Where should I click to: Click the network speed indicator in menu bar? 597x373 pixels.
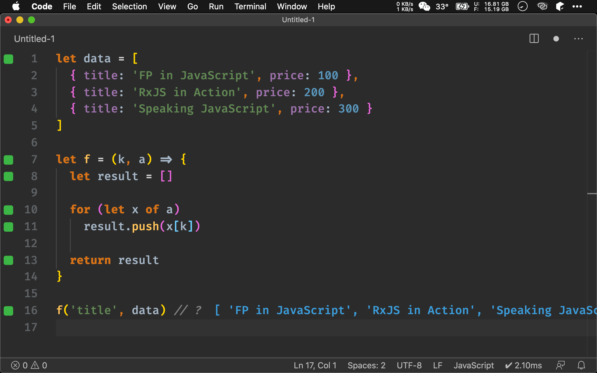pyautogui.click(x=405, y=6)
